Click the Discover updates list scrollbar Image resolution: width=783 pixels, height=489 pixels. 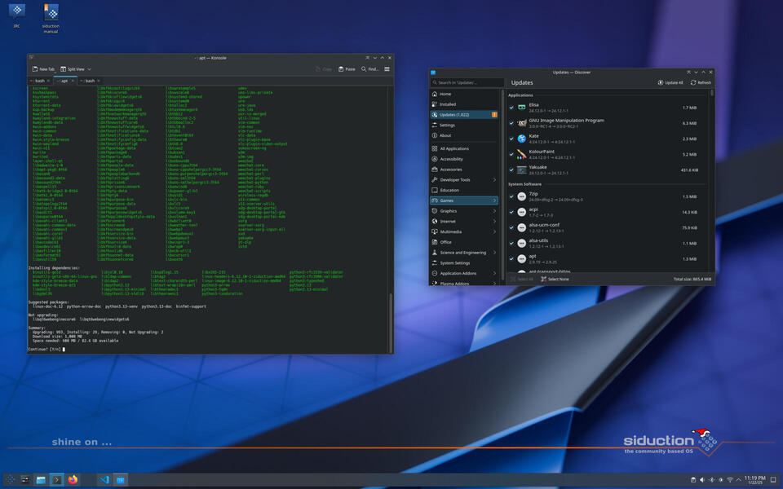pyautogui.click(x=711, y=93)
